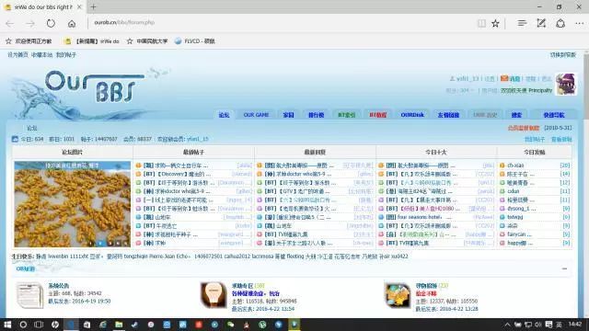Viewport: 589px width, 331px height.
Task: Add page to favorites with star icon
Action: (x=495, y=23)
